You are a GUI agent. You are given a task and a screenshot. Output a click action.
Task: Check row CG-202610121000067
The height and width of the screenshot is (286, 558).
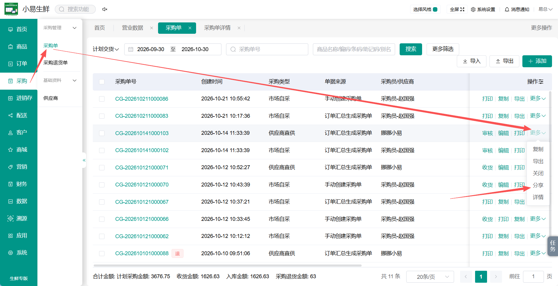pyautogui.click(x=102, y=202)
